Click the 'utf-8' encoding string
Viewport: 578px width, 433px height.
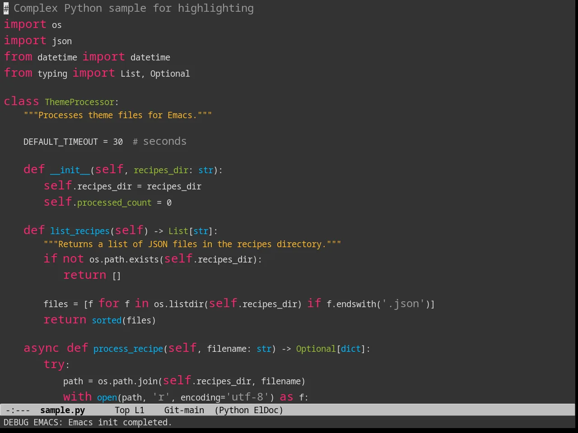(247, 397)
